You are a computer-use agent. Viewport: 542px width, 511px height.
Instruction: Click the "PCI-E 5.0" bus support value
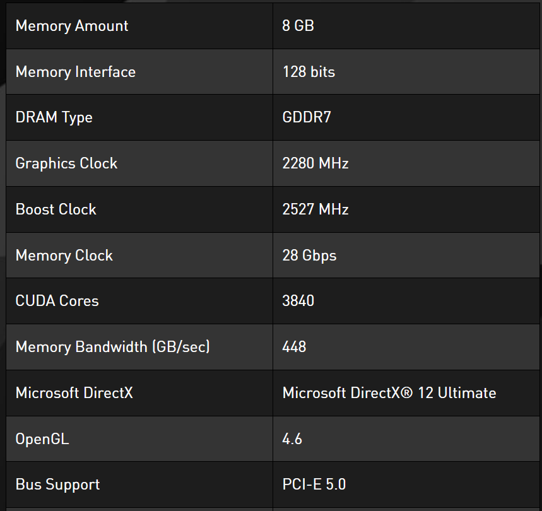pyautogui.click(x=314, y=485)
